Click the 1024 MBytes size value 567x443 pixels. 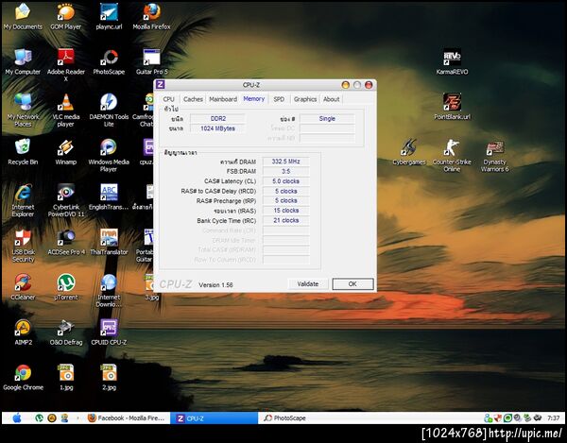218,128
